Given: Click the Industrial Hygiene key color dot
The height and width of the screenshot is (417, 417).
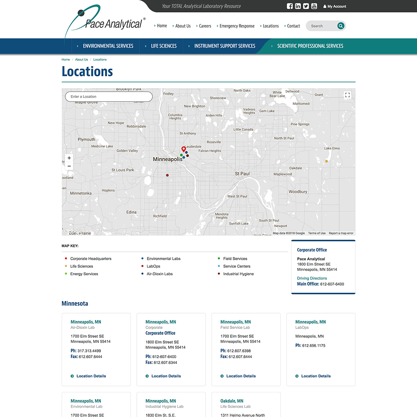Looking at the screenshot, I should [x=219, y=274].
